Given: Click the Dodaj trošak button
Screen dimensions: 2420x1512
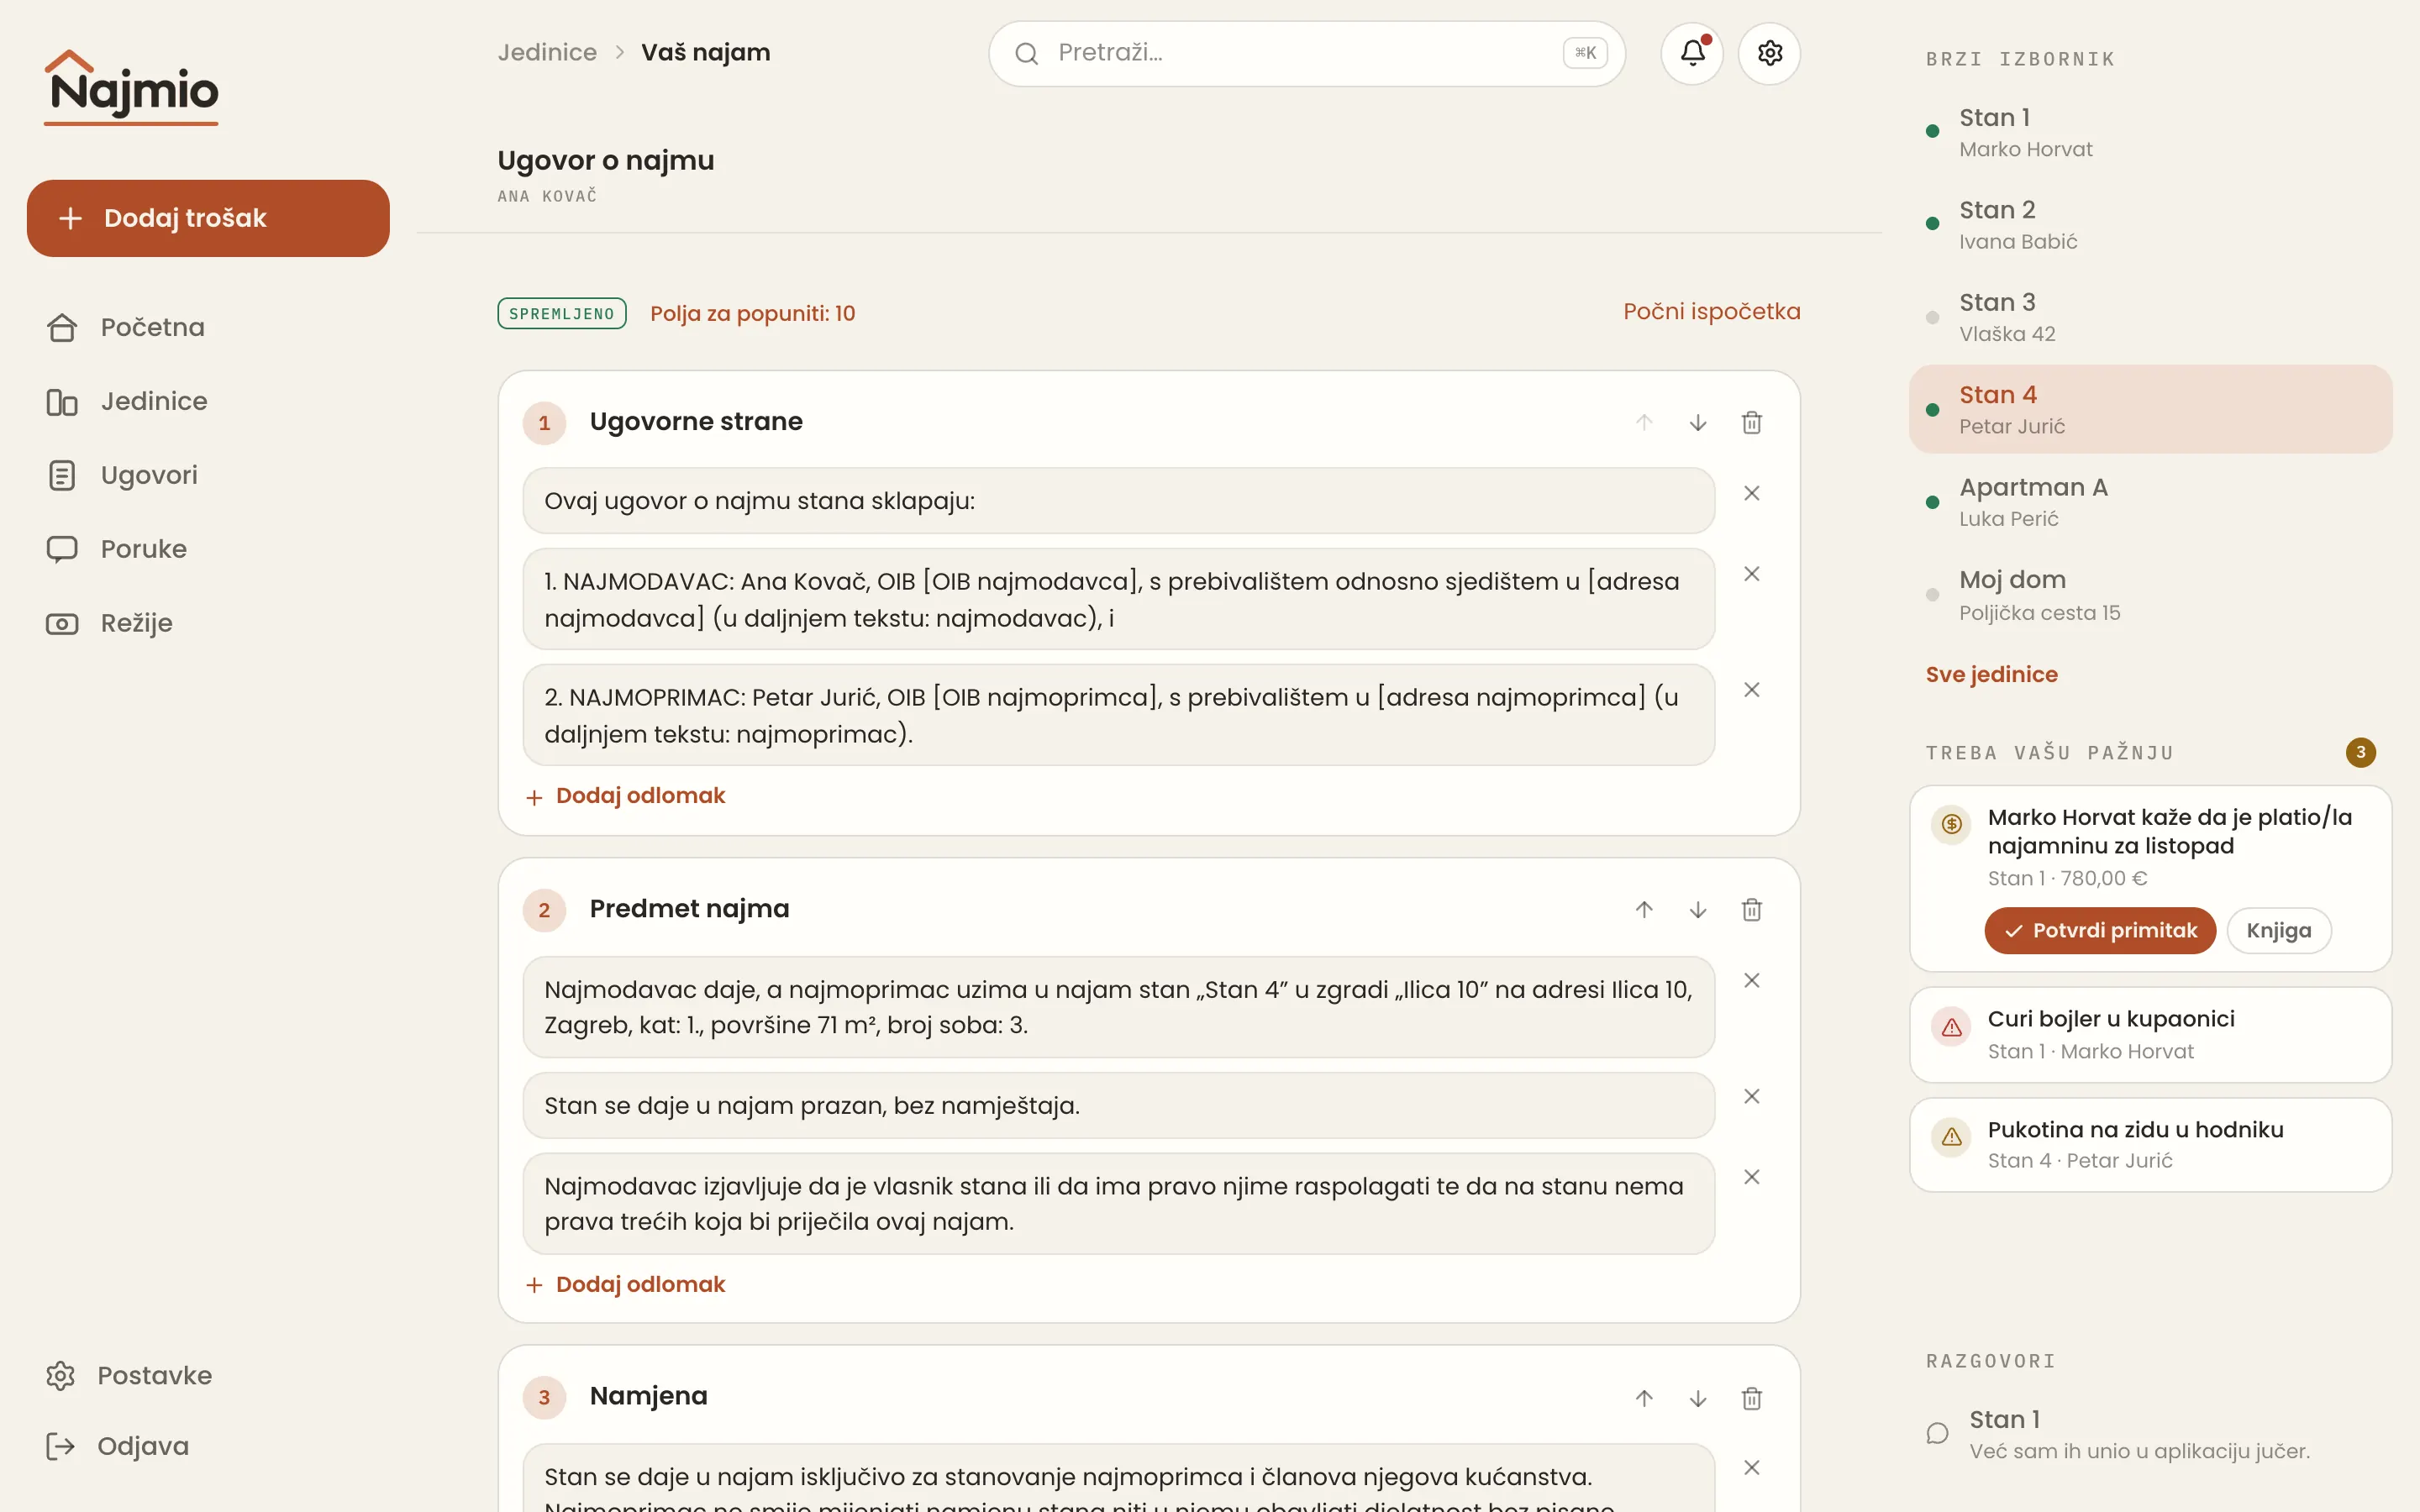Looking at the screenshot, I should click(x=208, y=218).
